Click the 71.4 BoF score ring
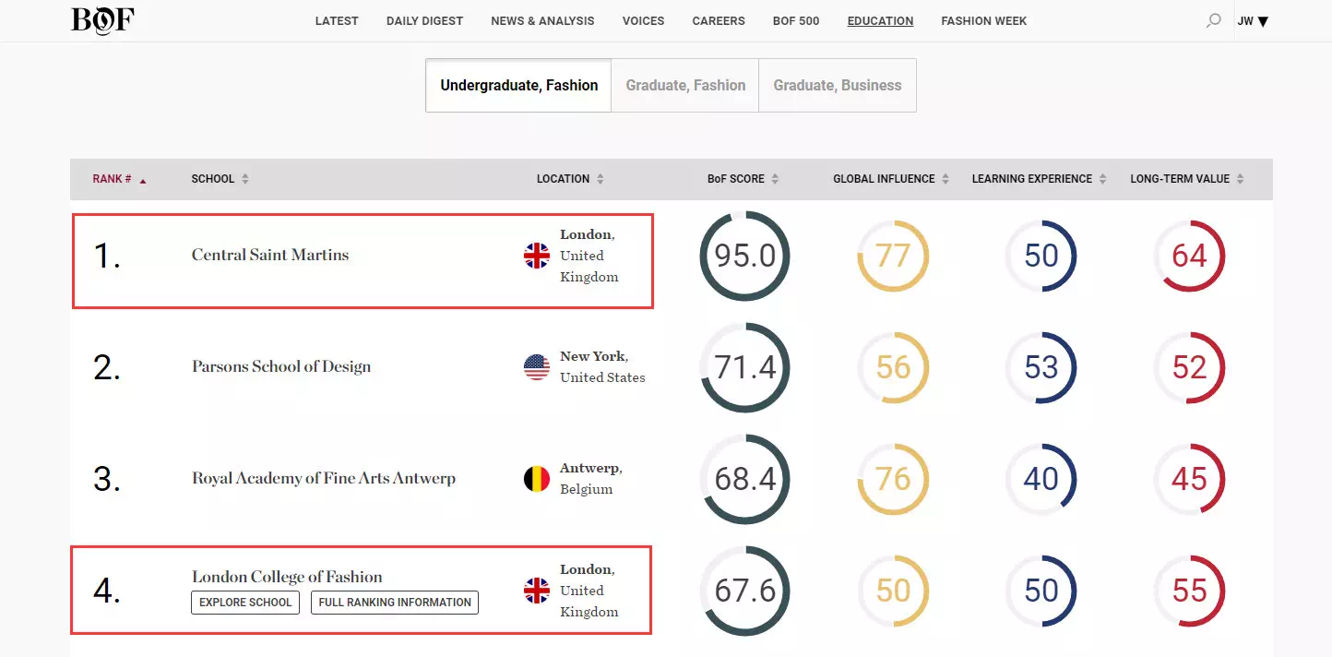This screenshot has width=1332, height=657. pyautogui.click(x=745, y=367)
